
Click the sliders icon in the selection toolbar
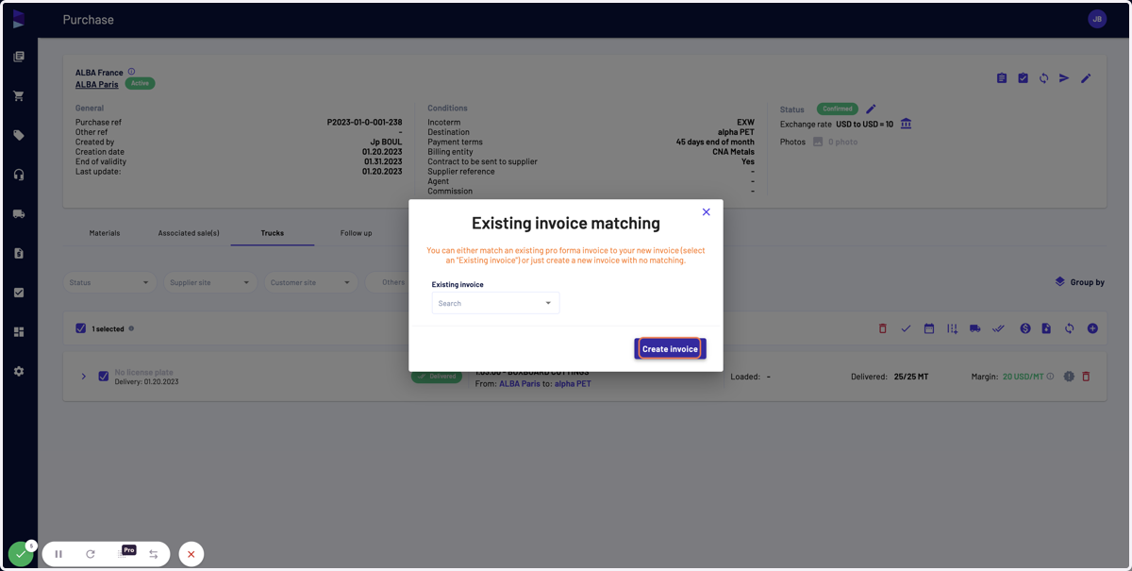pyautogui.click(x=952, y=328)
